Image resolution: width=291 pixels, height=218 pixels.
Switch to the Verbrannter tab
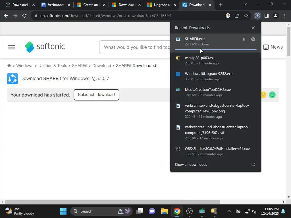(56, 5)
